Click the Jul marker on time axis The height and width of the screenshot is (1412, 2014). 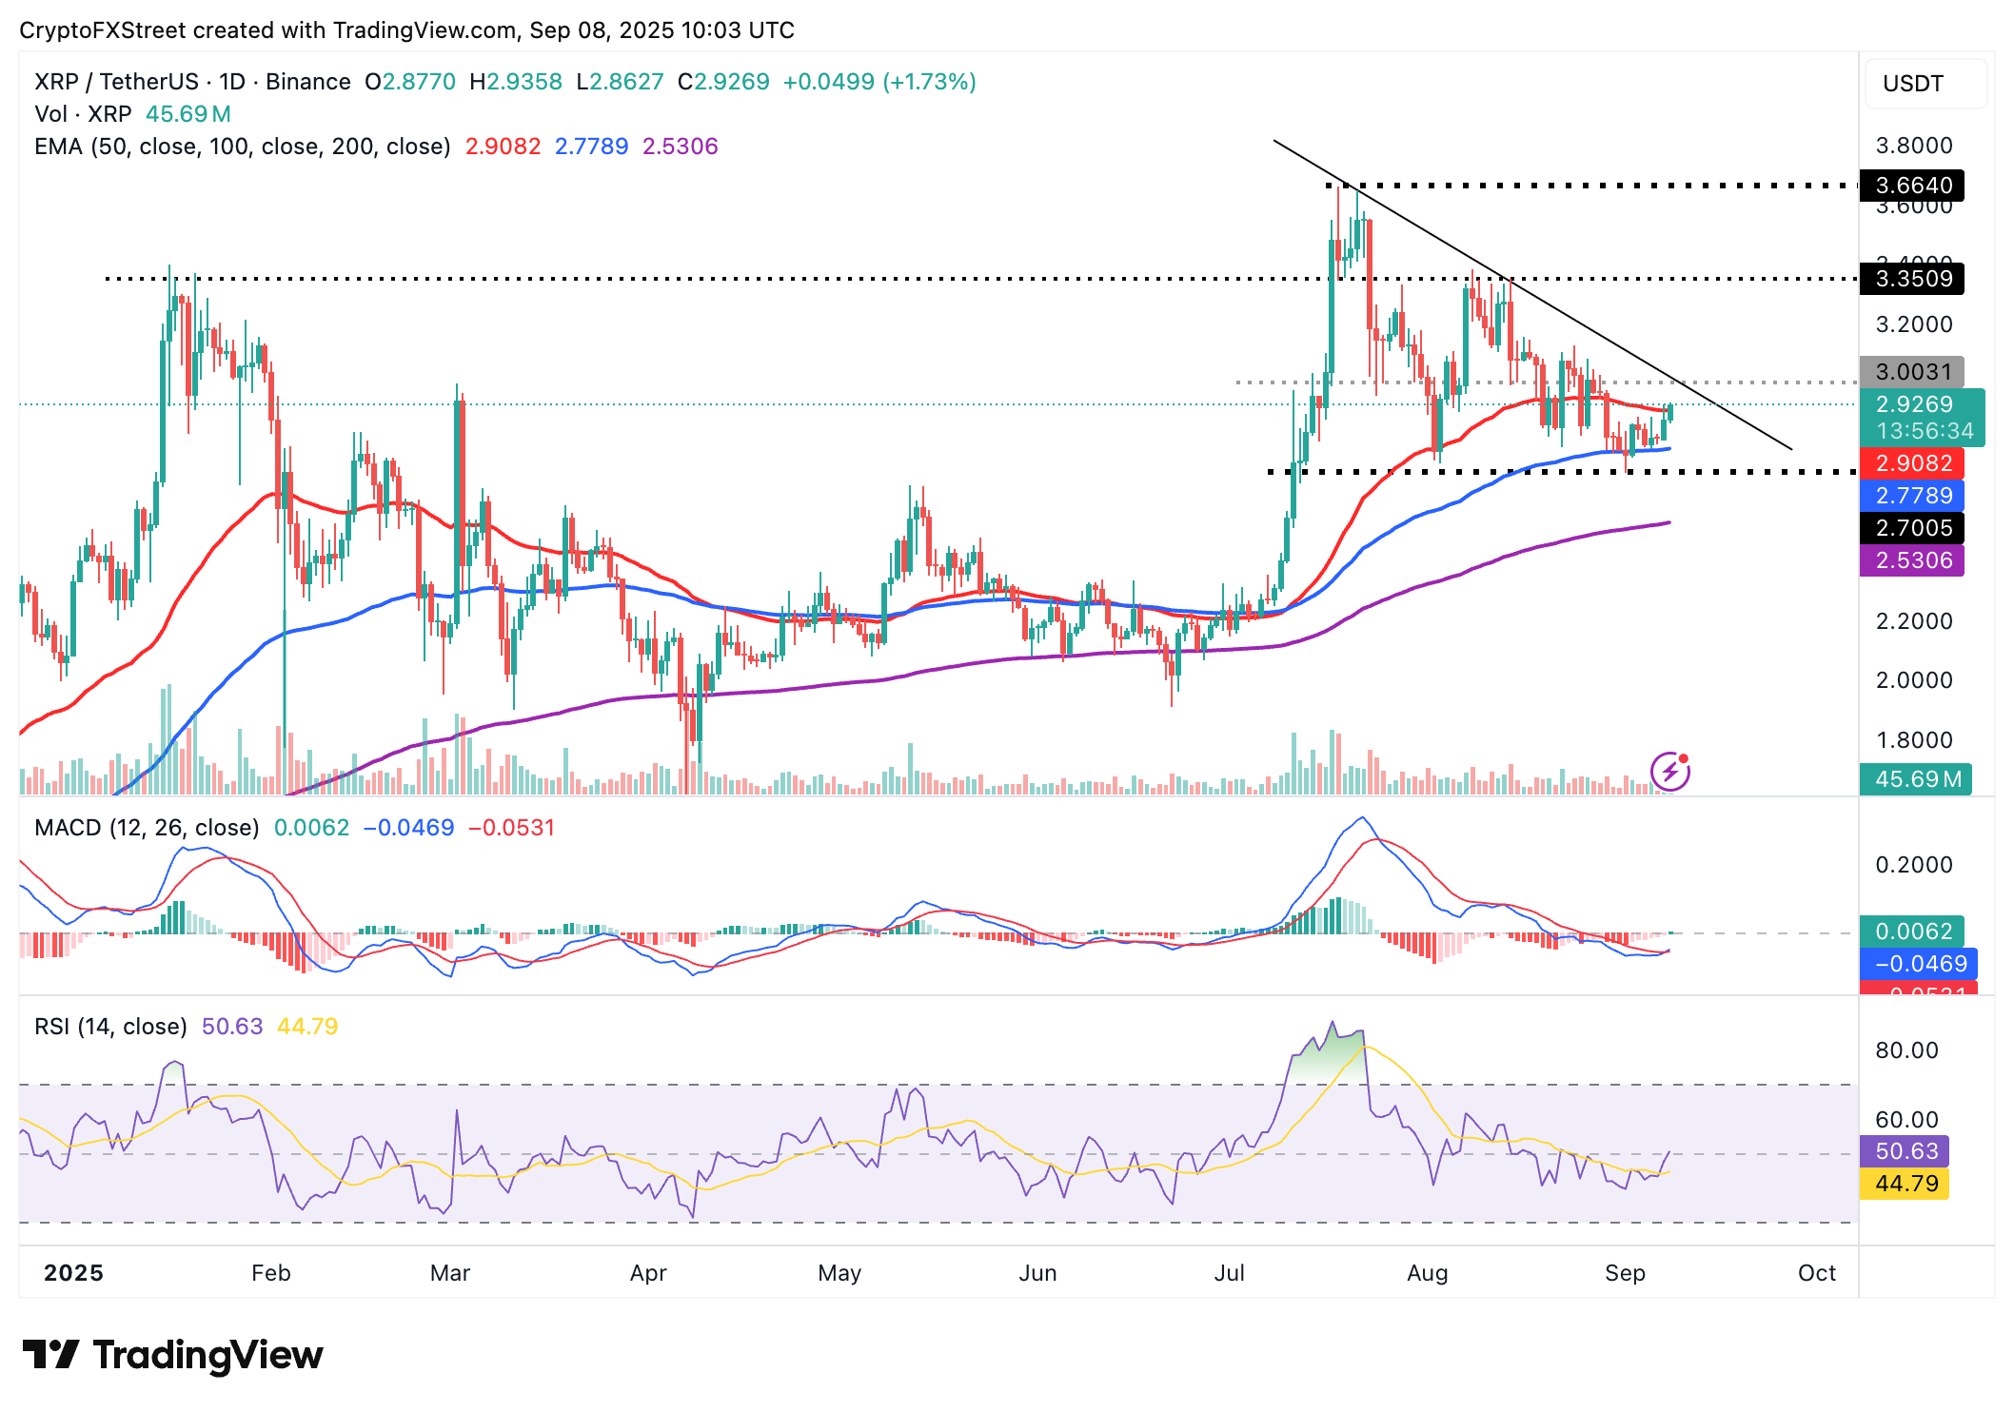[x=1229, y=1273]
